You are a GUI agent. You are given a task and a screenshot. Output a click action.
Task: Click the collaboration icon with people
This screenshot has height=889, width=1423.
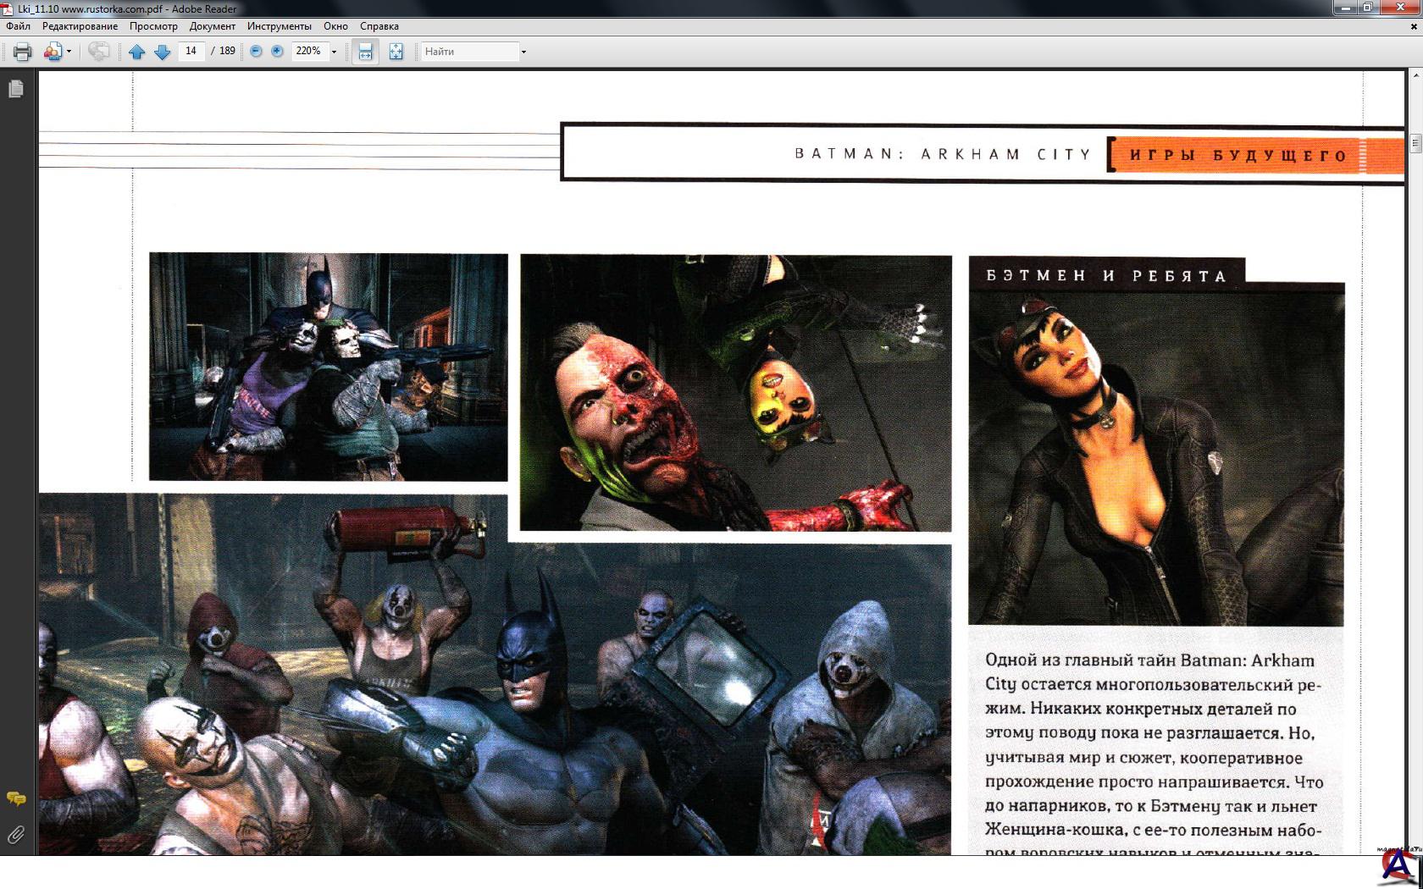coord(53,52)
